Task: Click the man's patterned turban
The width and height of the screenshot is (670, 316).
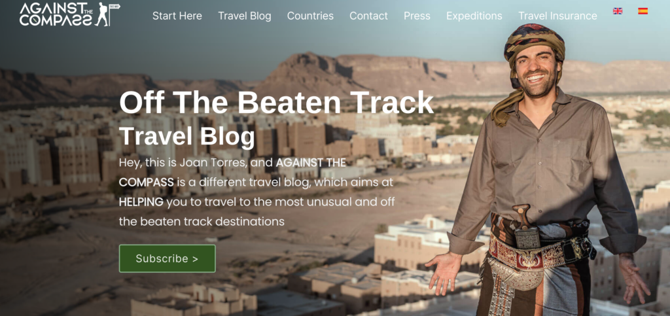Action: point(534,43)
